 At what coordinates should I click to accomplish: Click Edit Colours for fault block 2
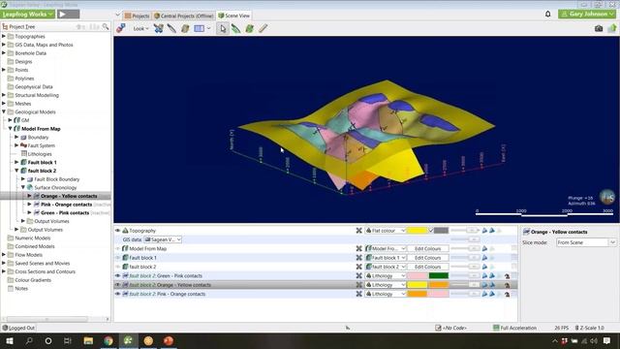tap(428, 267)
